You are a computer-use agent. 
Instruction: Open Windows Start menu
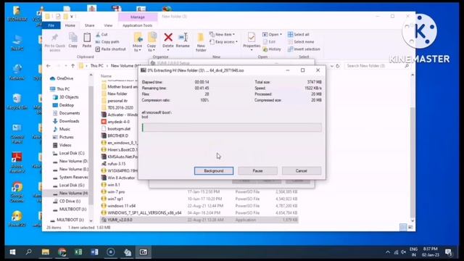pos(12,252)
